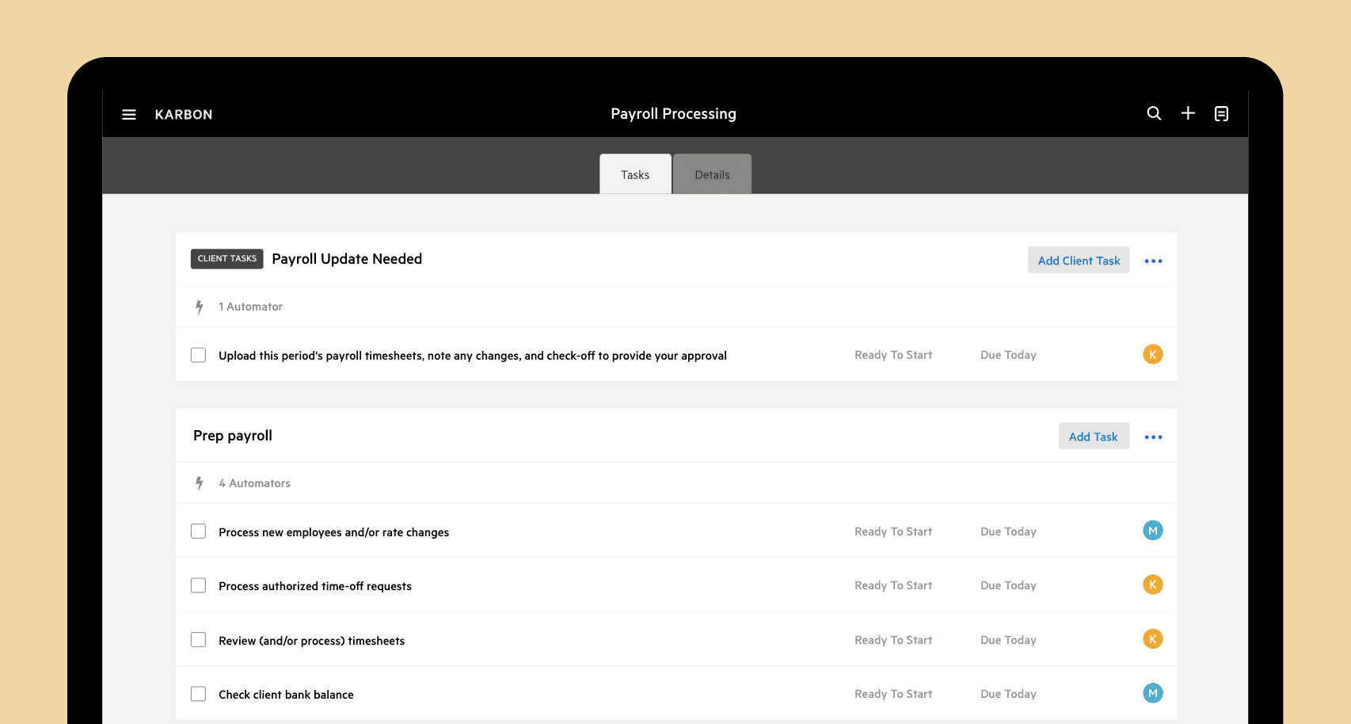Viewport: 1351px width, 724px height.
Task: Open the CLIENT TASKS badge
Action: point(227,259)
